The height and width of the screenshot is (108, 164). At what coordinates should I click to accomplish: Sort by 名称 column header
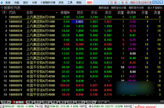[x=30, y=13]
